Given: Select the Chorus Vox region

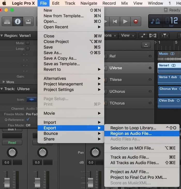Looking at the screenshot, I should [x=170, y=91].
